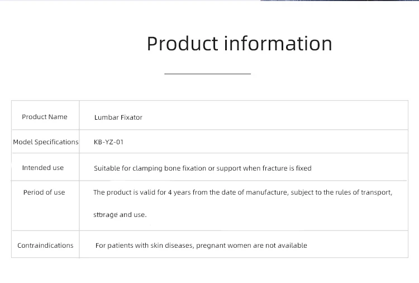Click the storage and use text line
The height and width of the screenshot is (283, 419).
point(120,215)
